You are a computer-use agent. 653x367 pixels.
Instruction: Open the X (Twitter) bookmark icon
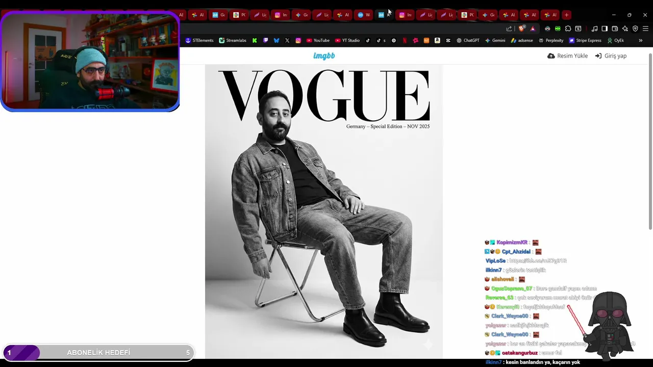click(x=287, y=40)
